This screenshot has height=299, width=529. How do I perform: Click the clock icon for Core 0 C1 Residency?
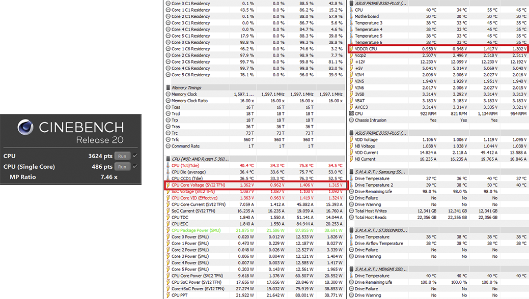[x=168, y=4]
